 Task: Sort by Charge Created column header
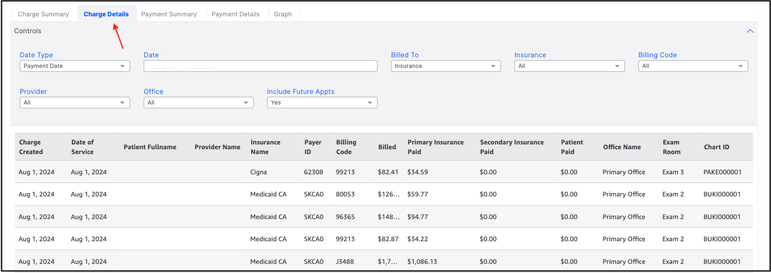[31, 147]
